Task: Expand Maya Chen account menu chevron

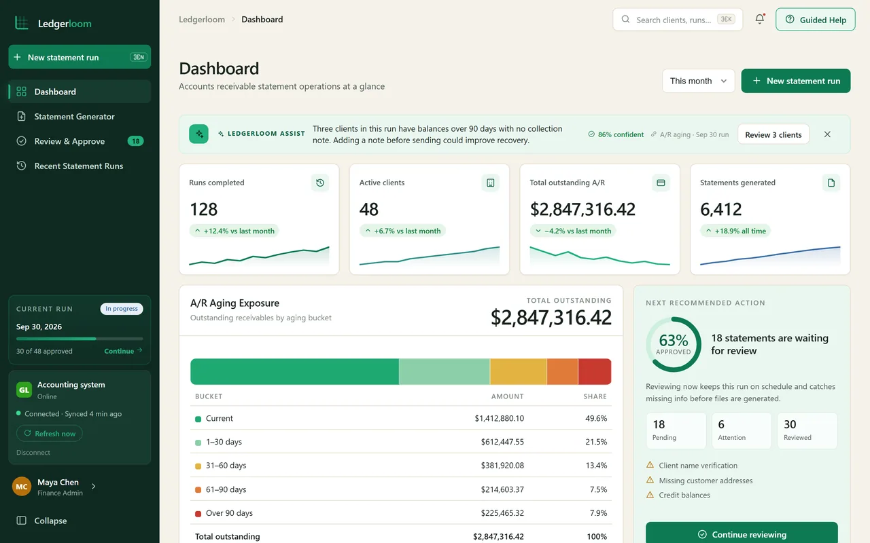Action: click(93, 486)
